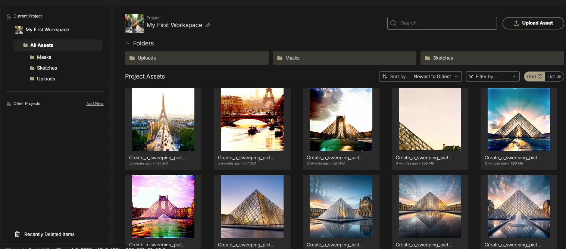Click the pencil icon to rename the workspace

[208, 25]
